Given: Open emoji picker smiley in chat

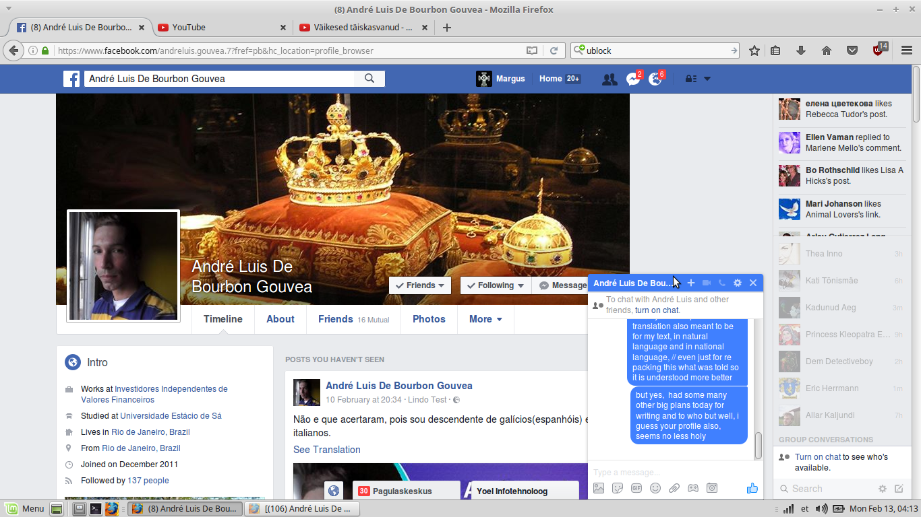Looking at the screenshot, I should pyautogui.click(x=655, y=489).
